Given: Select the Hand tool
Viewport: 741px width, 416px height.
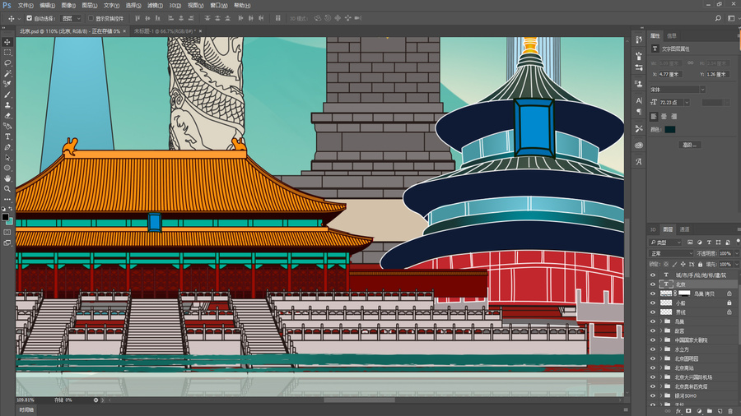Looking at the screenshot, I should (x=7, y=178).
